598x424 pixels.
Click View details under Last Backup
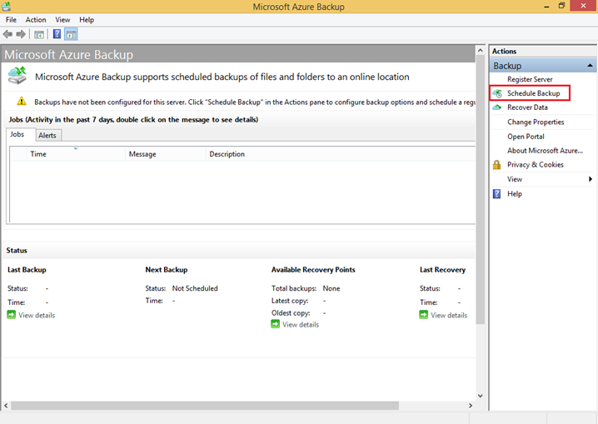[x=37, y=316]
